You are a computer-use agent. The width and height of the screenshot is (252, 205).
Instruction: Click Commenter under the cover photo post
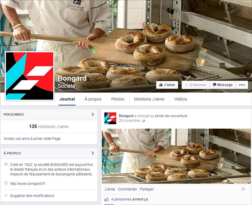127,189
